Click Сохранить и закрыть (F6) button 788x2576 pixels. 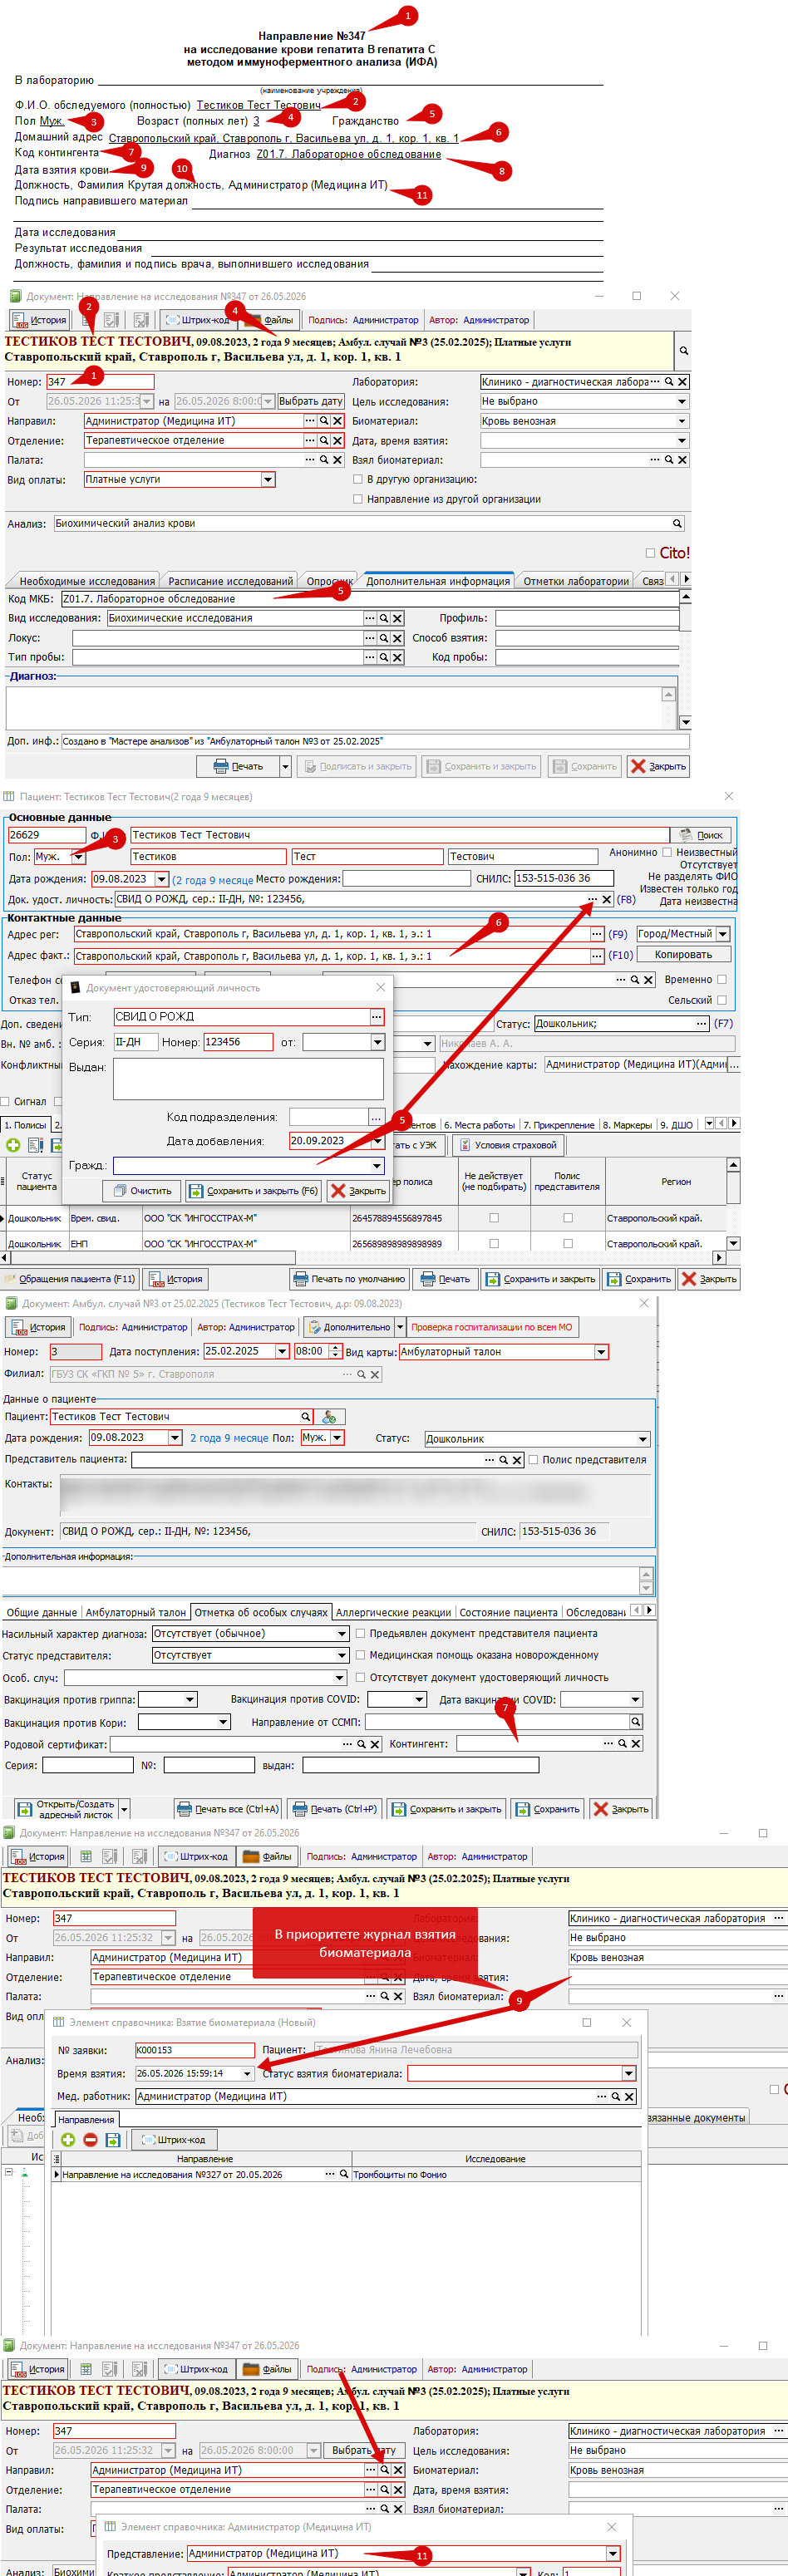click(x=253, y=1191)
